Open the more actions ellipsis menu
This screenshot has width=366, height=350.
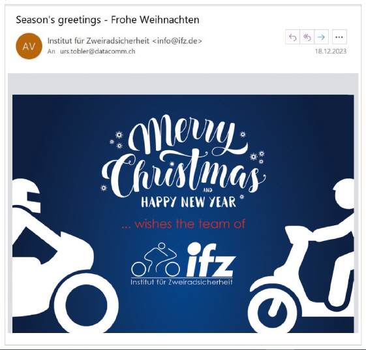coord(339,37)
